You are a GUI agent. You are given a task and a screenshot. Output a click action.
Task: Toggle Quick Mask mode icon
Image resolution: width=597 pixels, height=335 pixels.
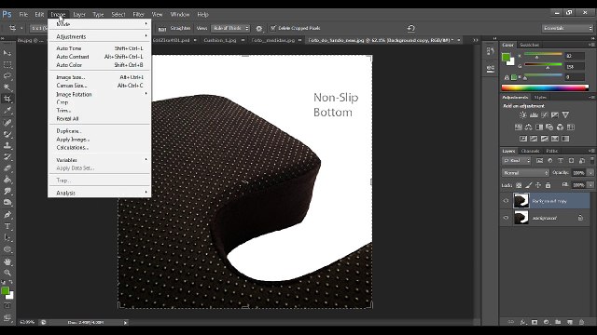pyautogui.click(x=7, y=306)
